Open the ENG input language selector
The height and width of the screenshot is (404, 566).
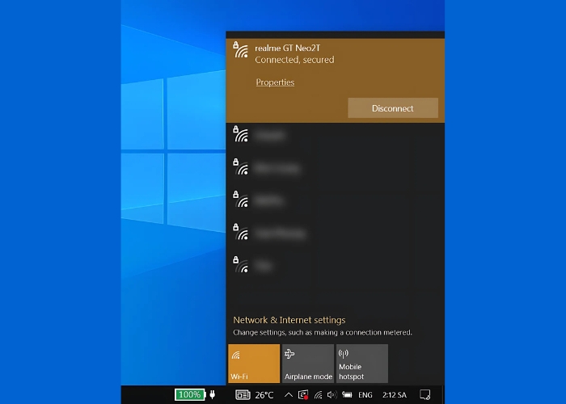365,395
